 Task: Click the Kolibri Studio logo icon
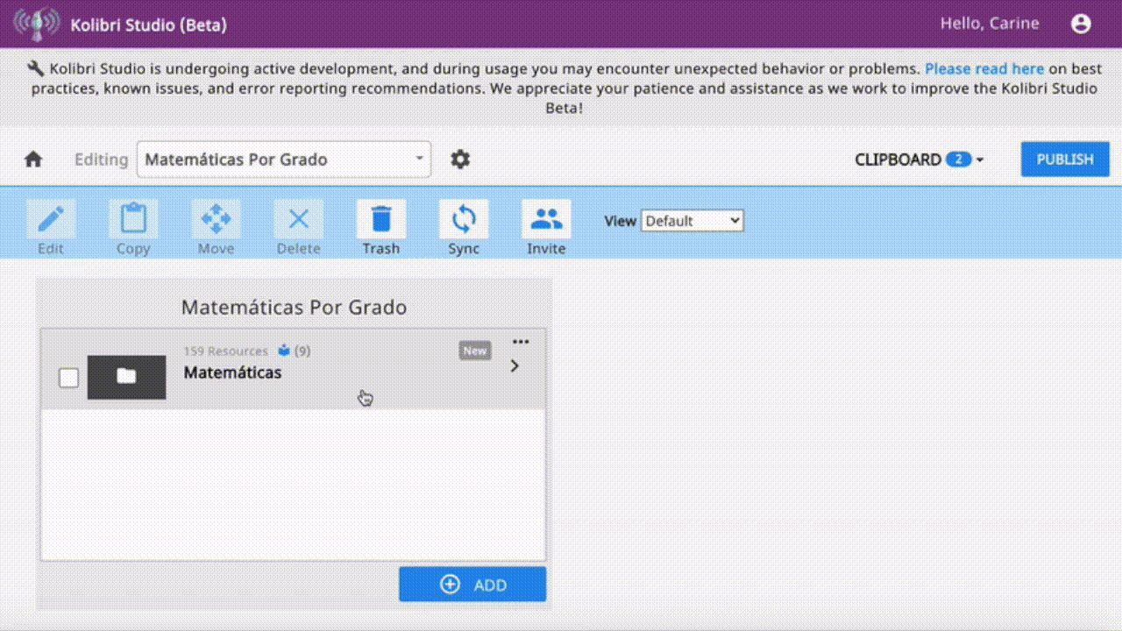coord(36,25)
